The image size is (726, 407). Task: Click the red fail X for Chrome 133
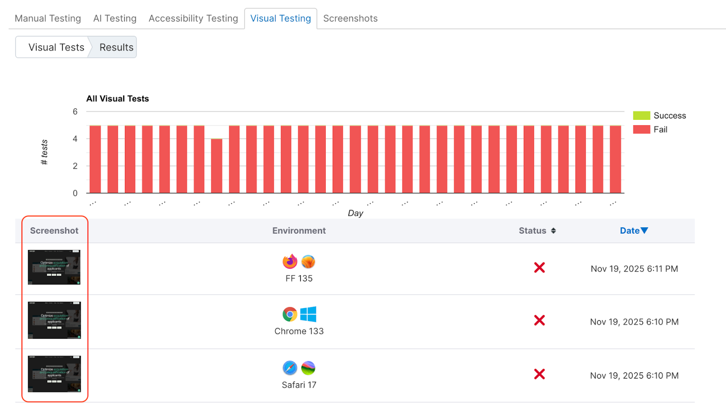[539, 321]
